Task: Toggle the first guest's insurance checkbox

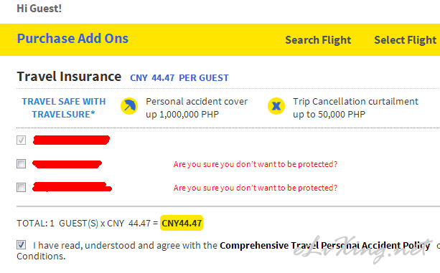Action: point(21,140)
